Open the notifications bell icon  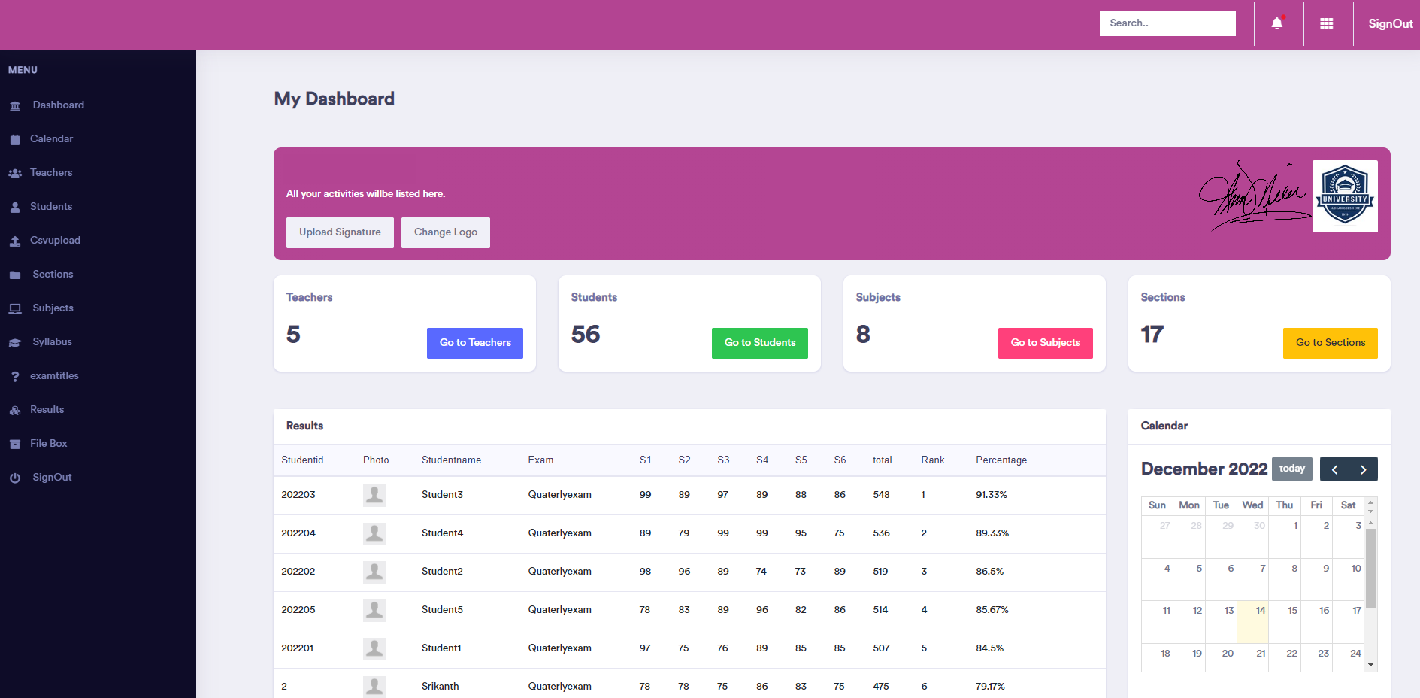pos(1277,23)
